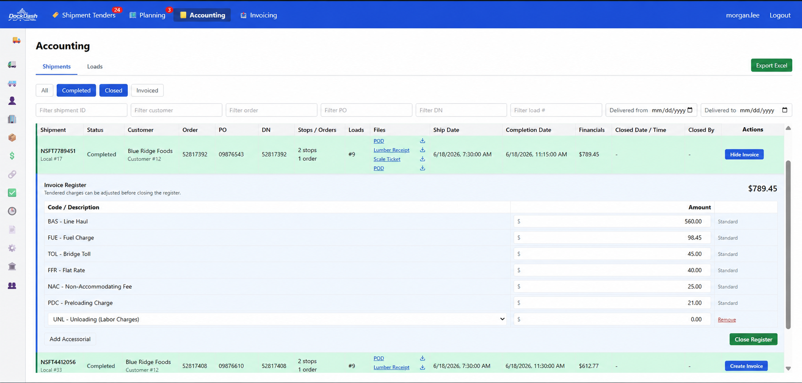Toggle the Completed status filter
The height and width of the screenshot is (383, 802).
coord(76,90)
